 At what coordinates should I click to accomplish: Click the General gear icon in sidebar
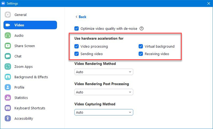pos(8,15)
